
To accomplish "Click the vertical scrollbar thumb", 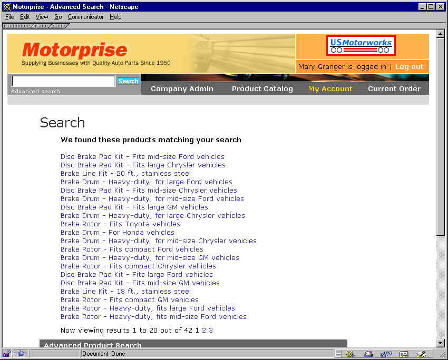I will 440,136.
